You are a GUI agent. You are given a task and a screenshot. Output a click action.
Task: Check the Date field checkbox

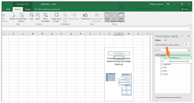coord(161,71)
